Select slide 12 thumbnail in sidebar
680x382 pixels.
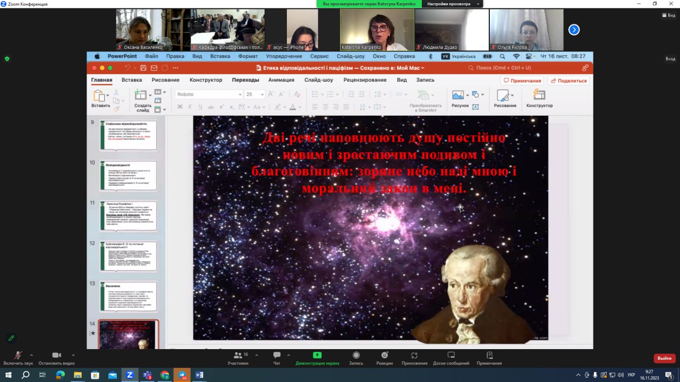click(x=128, y=256)
